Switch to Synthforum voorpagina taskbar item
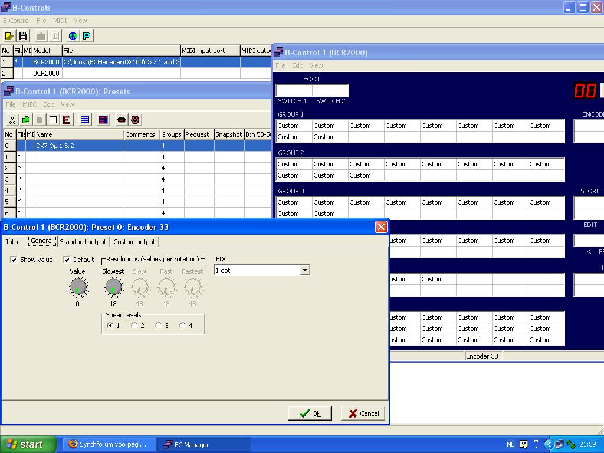The height and width of the screenshot is (453, 604). click(109, 444)
